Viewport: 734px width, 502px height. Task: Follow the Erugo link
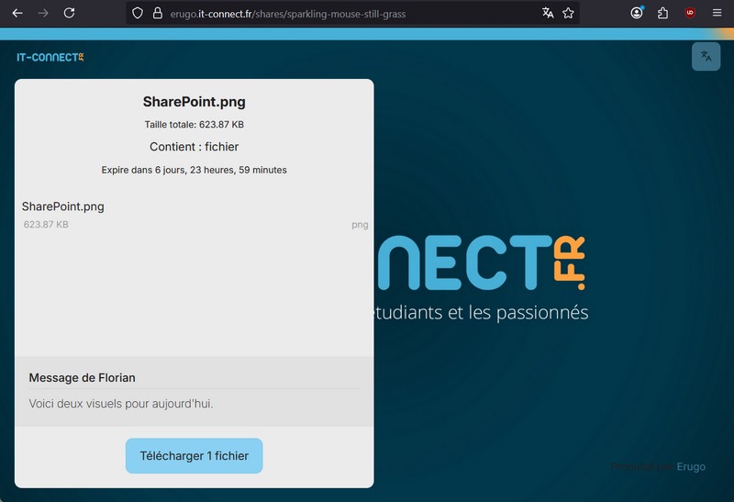pyautogui.click(x=691, y=467)
